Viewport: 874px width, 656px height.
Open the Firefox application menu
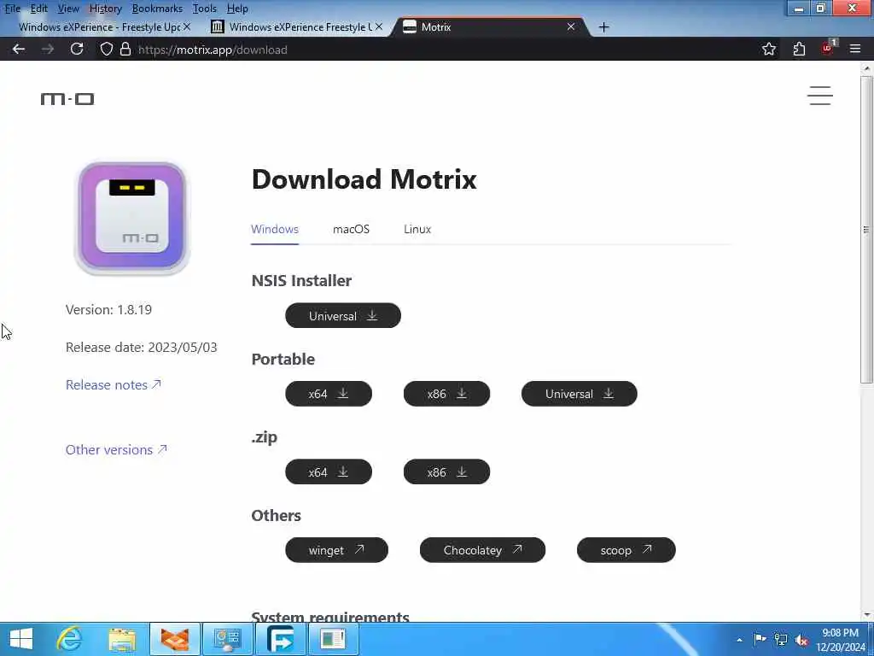click(x=855, y=49)
